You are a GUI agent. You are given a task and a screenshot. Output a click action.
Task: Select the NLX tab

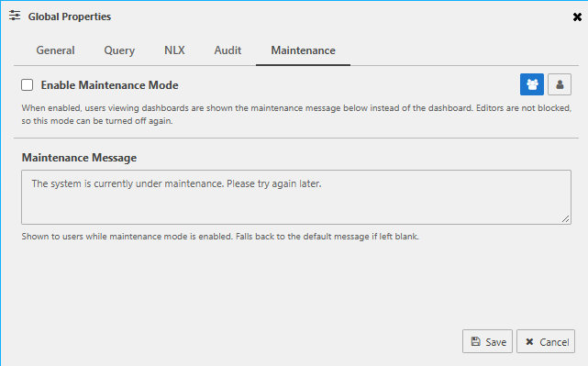click(174, 50)
